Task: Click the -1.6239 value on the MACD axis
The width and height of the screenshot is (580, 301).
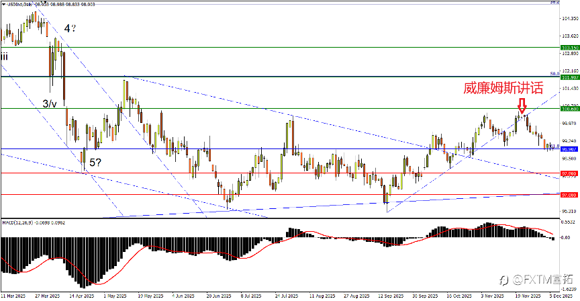Action: click(569, 289)
